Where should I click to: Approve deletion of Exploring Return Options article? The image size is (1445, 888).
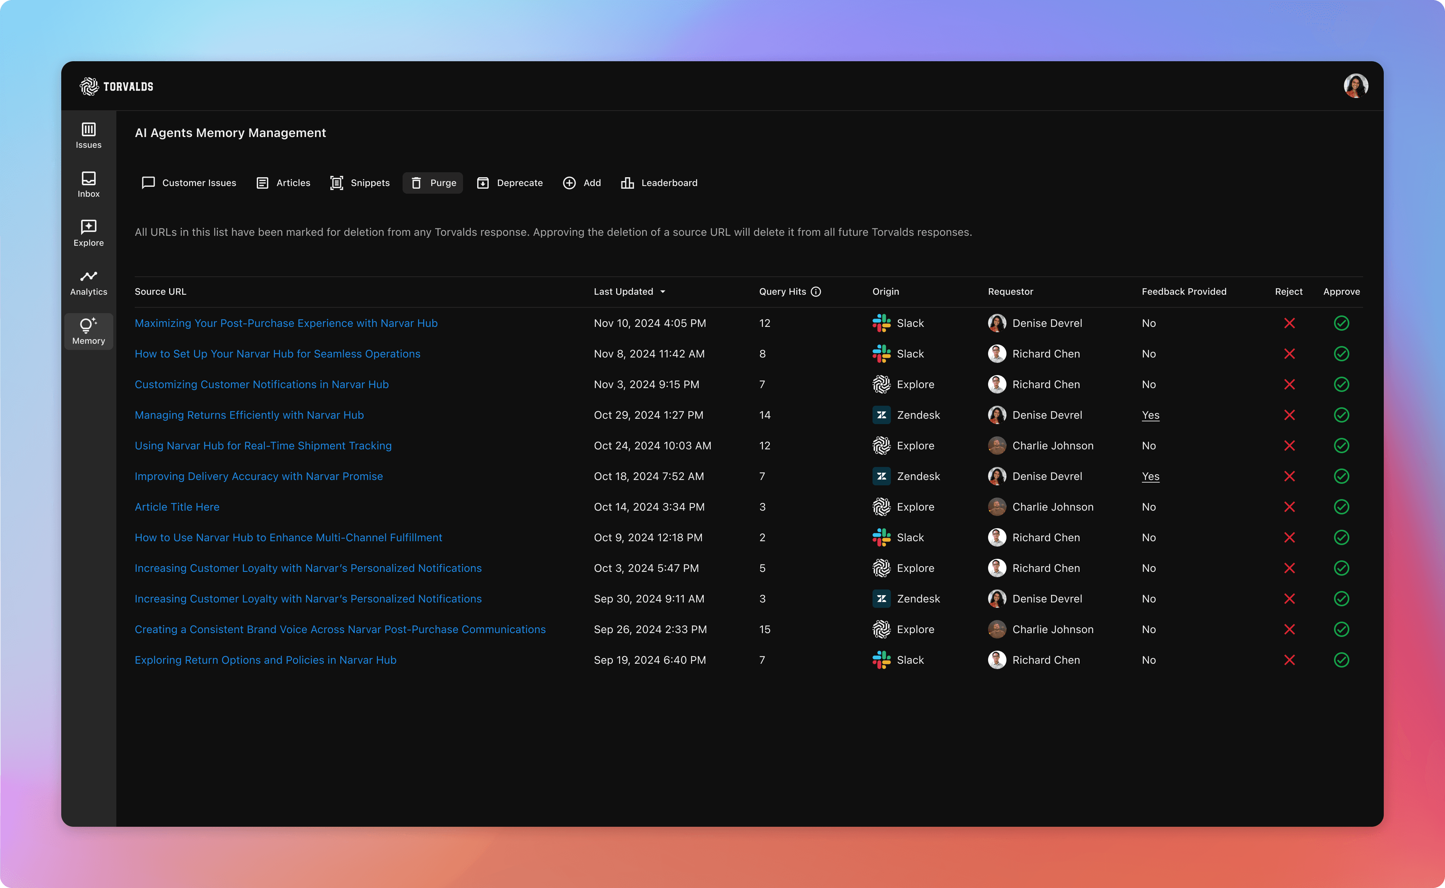(x=1342, y=660)
